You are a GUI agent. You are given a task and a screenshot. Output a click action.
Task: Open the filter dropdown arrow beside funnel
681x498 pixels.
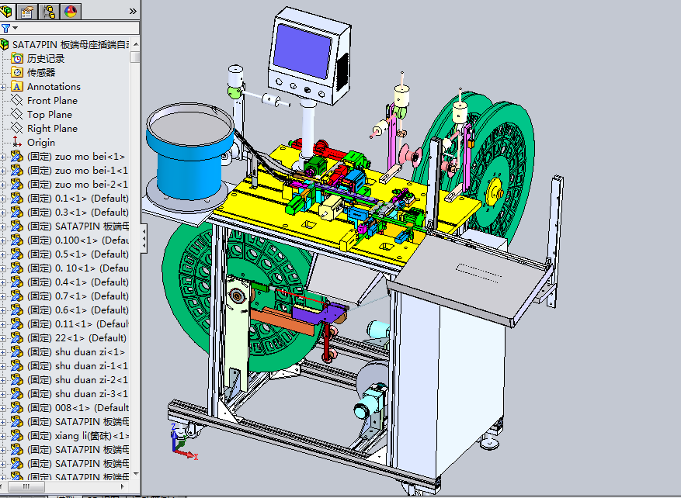pyautogui.click(x=16, y=28)
